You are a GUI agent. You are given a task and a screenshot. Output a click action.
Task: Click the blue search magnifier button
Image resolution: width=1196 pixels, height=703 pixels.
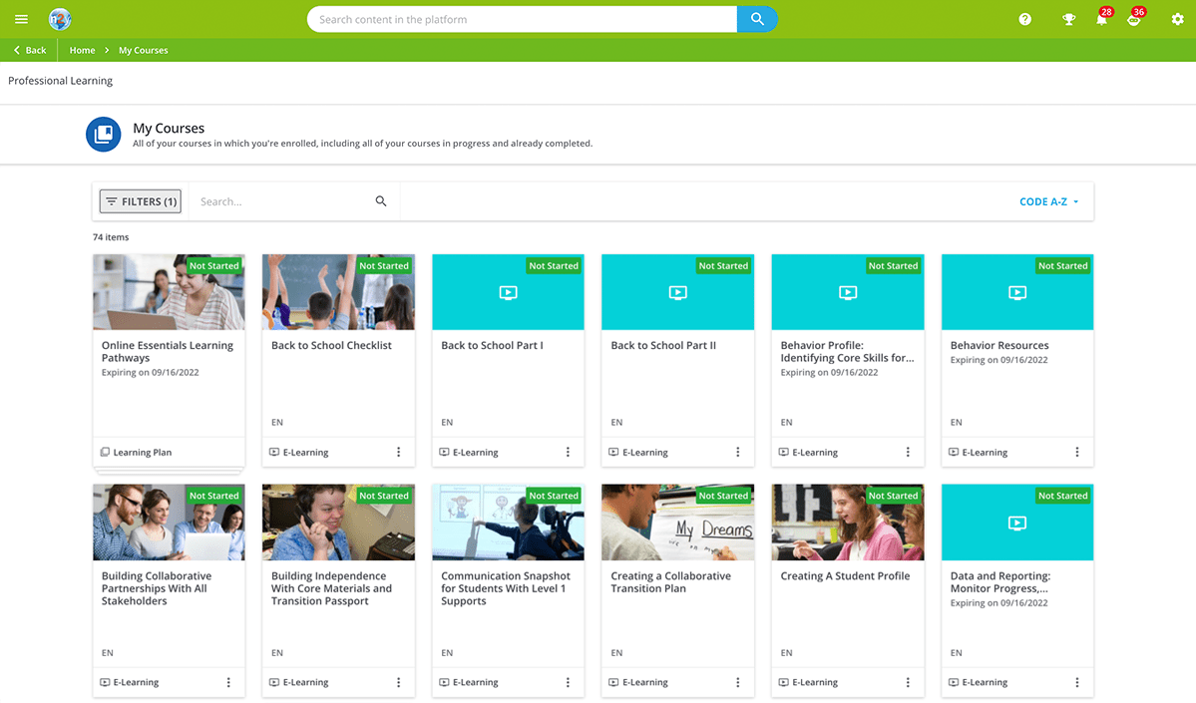pos(757,19)
